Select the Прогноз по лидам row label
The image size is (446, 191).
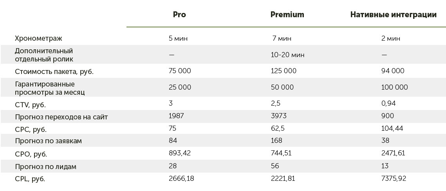pyautogui.click(x=45, y=167)
